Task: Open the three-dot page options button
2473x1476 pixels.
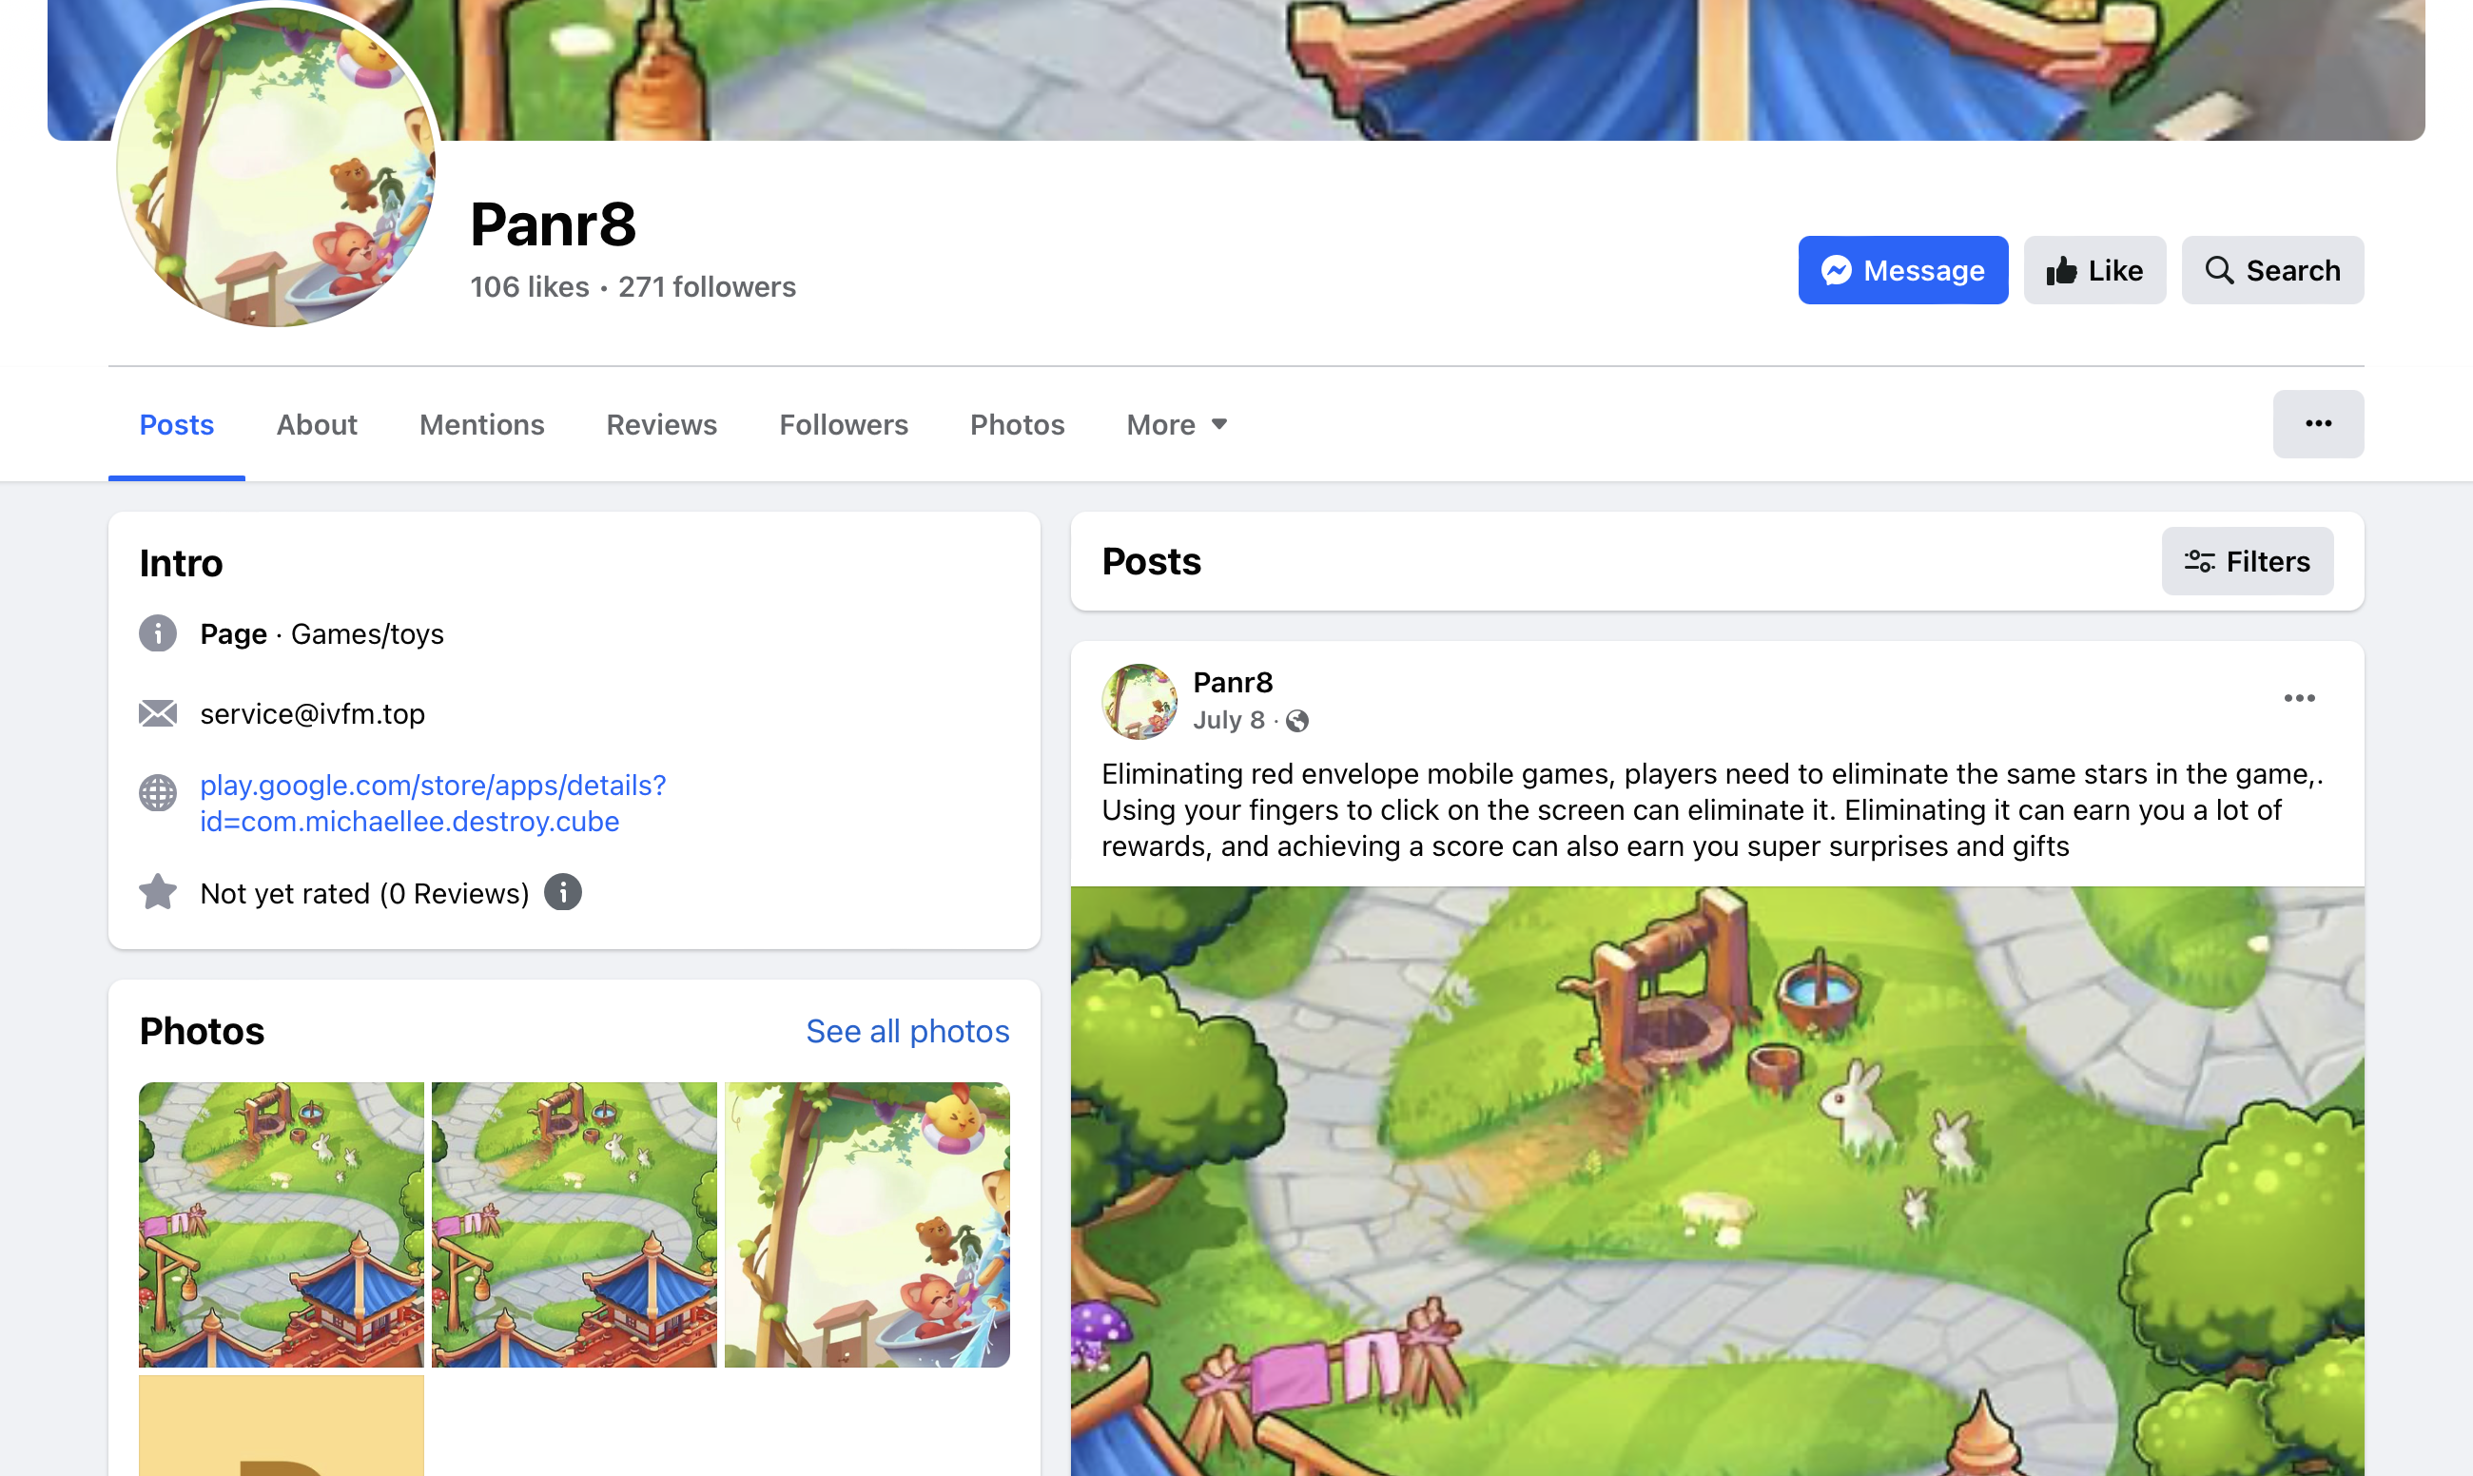Action: 2318,424
